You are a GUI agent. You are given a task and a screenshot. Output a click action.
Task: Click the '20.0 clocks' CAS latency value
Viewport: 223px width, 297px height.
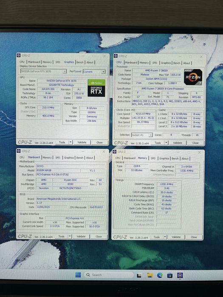pyautogui.click(x=167, y=192)
